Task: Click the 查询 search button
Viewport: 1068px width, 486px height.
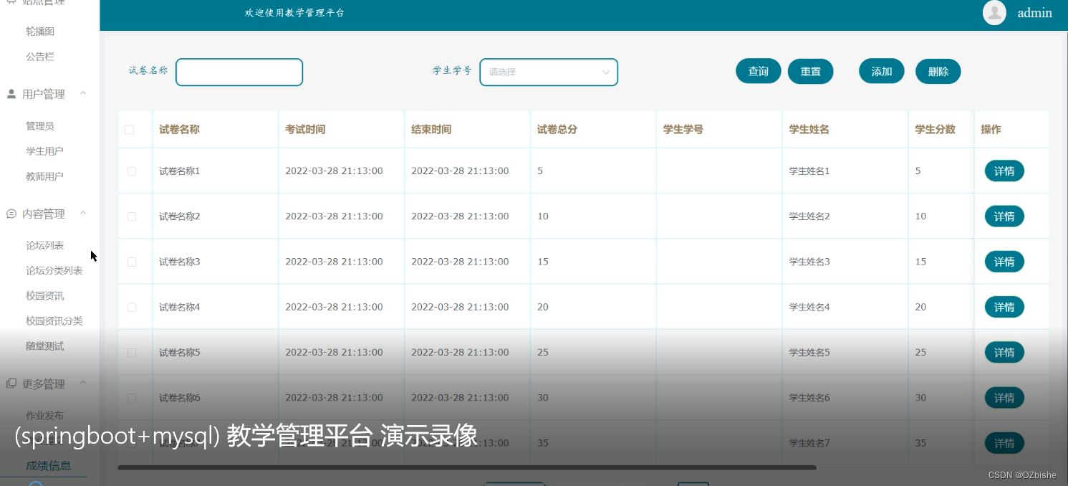Action: [x=759, y=72]
